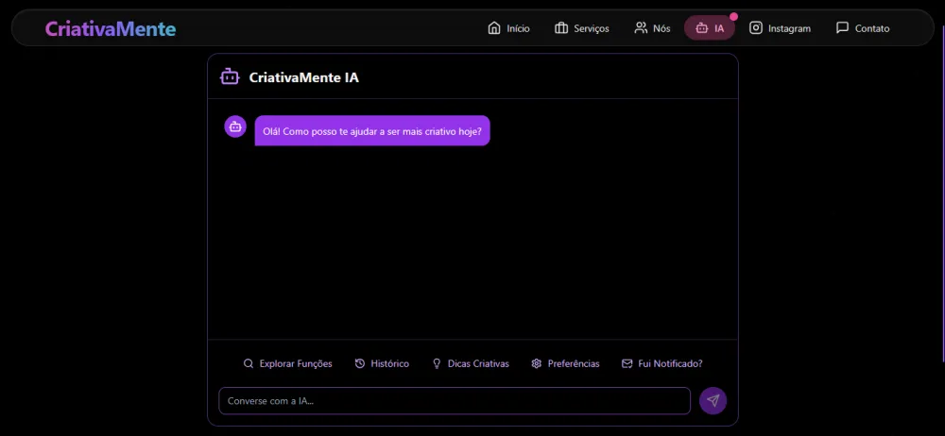945x436 pixels.
Task: Open the Histórico option
Action: [390, 363]
